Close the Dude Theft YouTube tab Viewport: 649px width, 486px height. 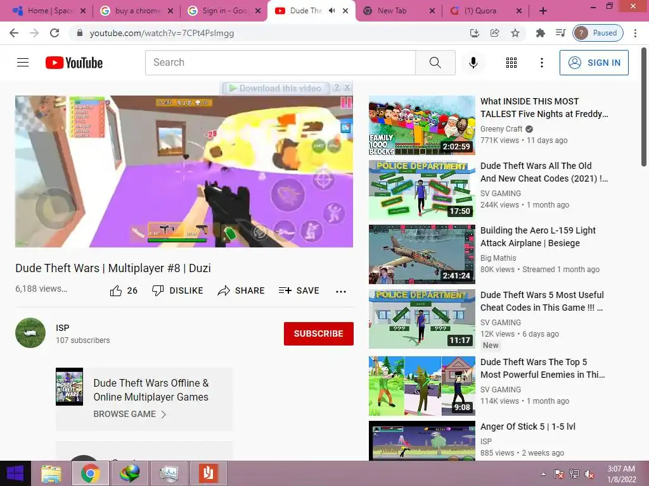(345, 11)
